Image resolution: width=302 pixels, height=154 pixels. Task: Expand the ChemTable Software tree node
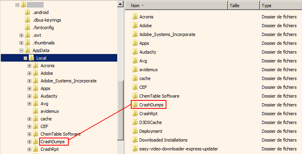(29, 134)
